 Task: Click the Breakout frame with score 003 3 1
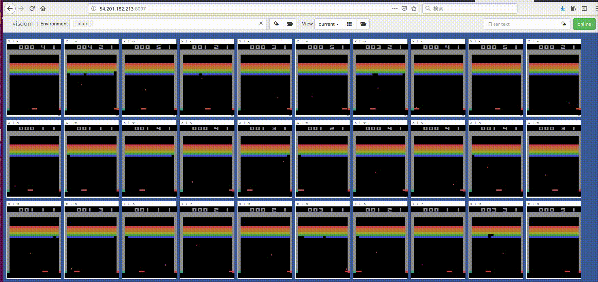pos(496,242)
